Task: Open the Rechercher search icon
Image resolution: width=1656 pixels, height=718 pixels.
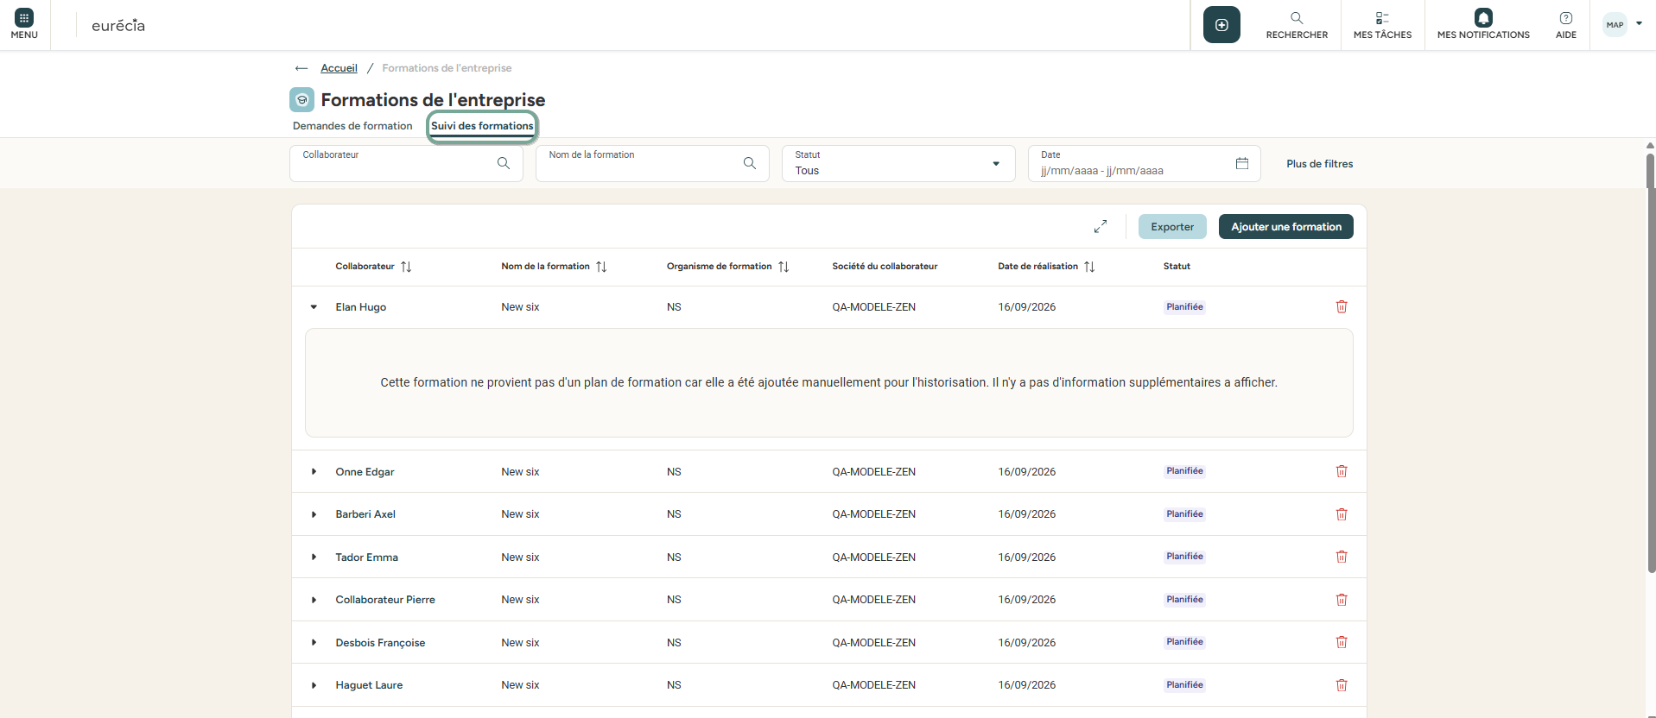Action: pos(1297,18)
